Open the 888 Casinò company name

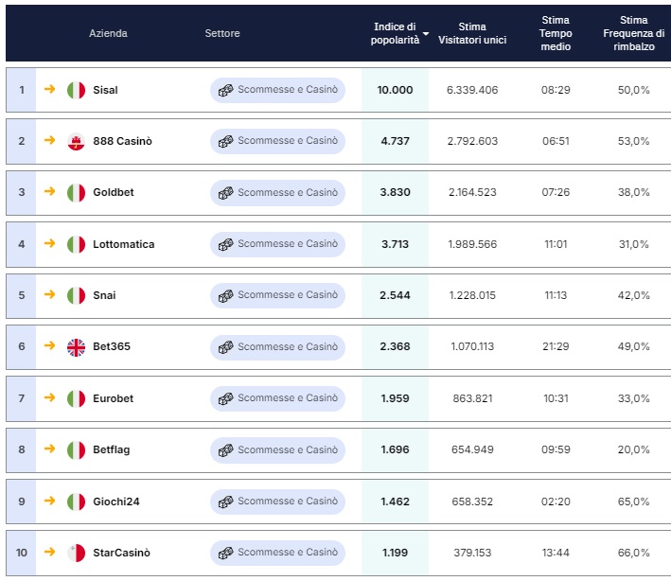(122, 141)
